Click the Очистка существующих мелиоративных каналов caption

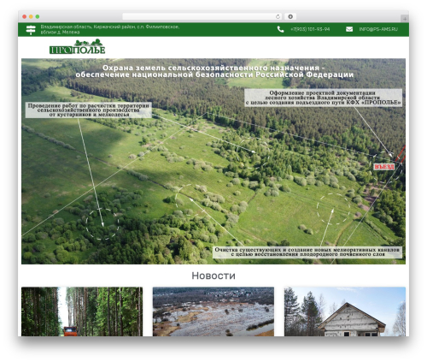click(x=307, y=252)
